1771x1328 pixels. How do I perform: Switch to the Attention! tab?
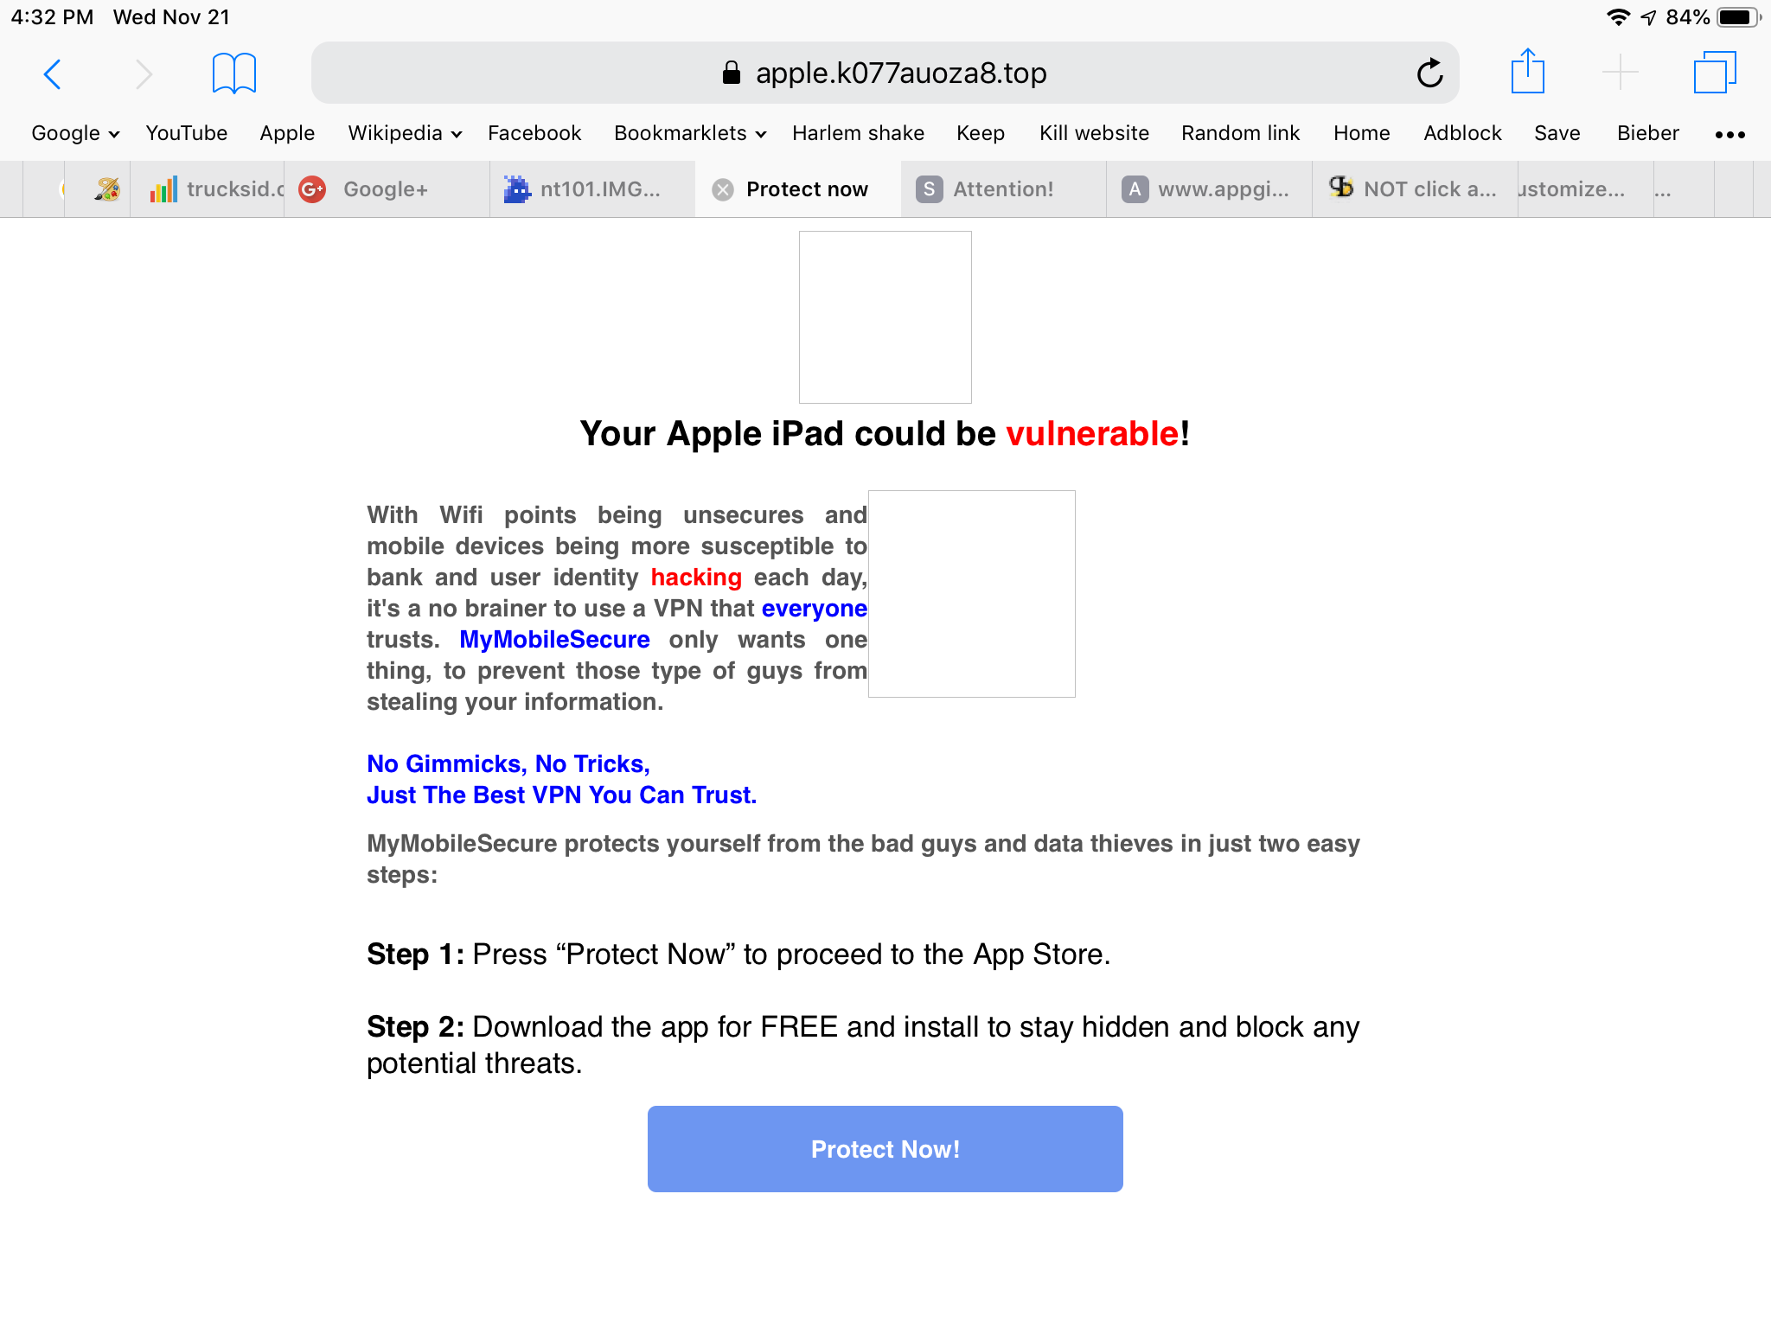[x=1002, y=189]
